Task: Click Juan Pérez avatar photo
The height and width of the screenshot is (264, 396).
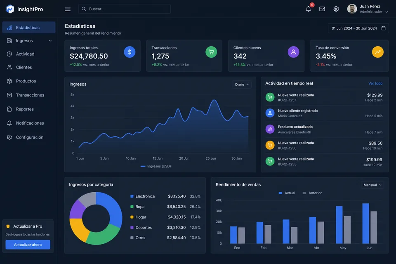Action: coord(352,9)
